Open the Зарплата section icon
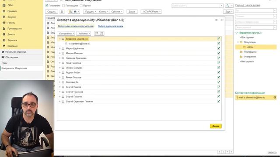This screenshot has width=280, height=157. click(x=4, y=40)
